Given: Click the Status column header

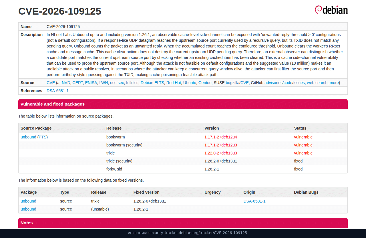Looking at the screenshot, I should (x=300, y=128).
